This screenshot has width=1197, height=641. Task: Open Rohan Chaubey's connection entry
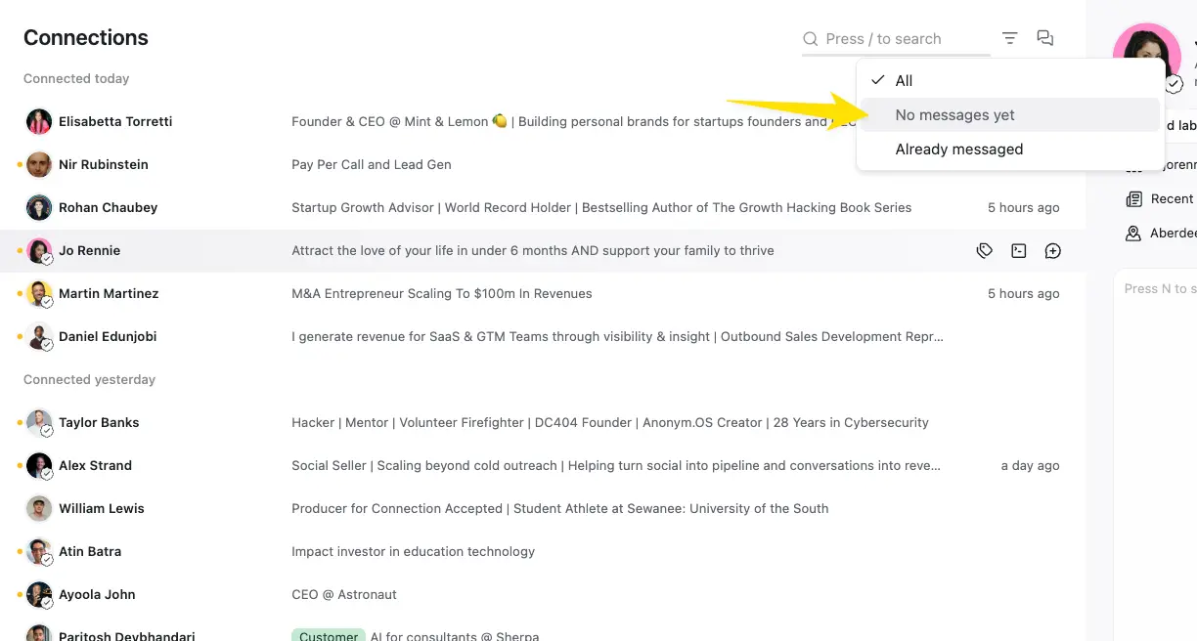[x=543, y=207]
